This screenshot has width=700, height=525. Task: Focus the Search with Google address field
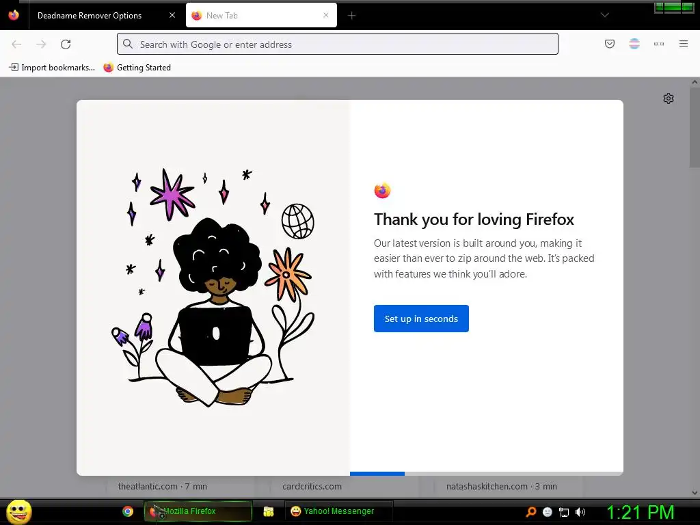coord(338,44)
